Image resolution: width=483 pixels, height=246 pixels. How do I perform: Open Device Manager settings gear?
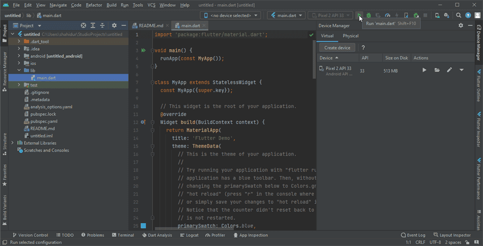[460, 25]
